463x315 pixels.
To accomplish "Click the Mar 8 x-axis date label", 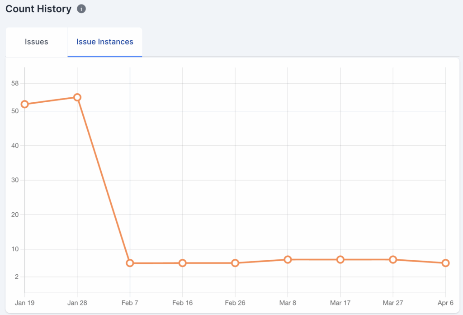I will tap(288, 303).
